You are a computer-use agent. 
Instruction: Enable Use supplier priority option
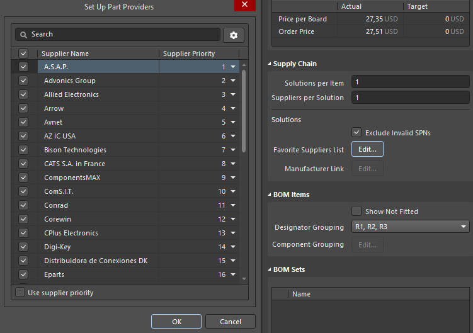[x=20, y=292]
